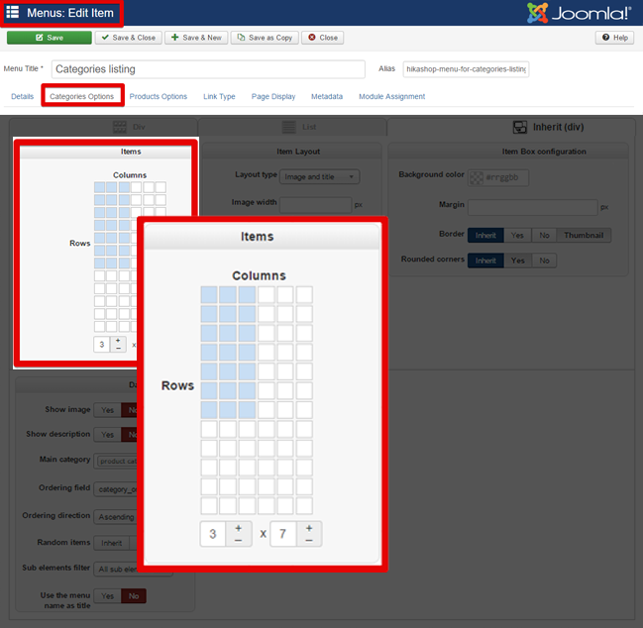Click top-left cell in small Items grid

100,187
